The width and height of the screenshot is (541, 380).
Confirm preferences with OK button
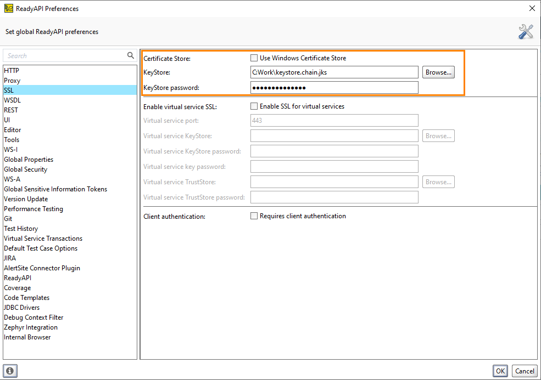pyautogui.click(x=500, y=371)
